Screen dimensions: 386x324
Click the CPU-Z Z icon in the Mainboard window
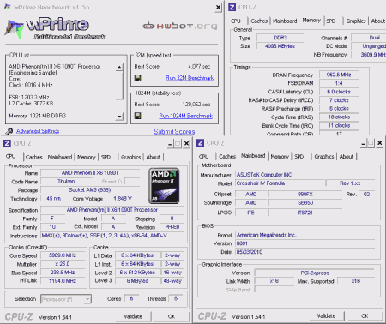tap(201, 143)
